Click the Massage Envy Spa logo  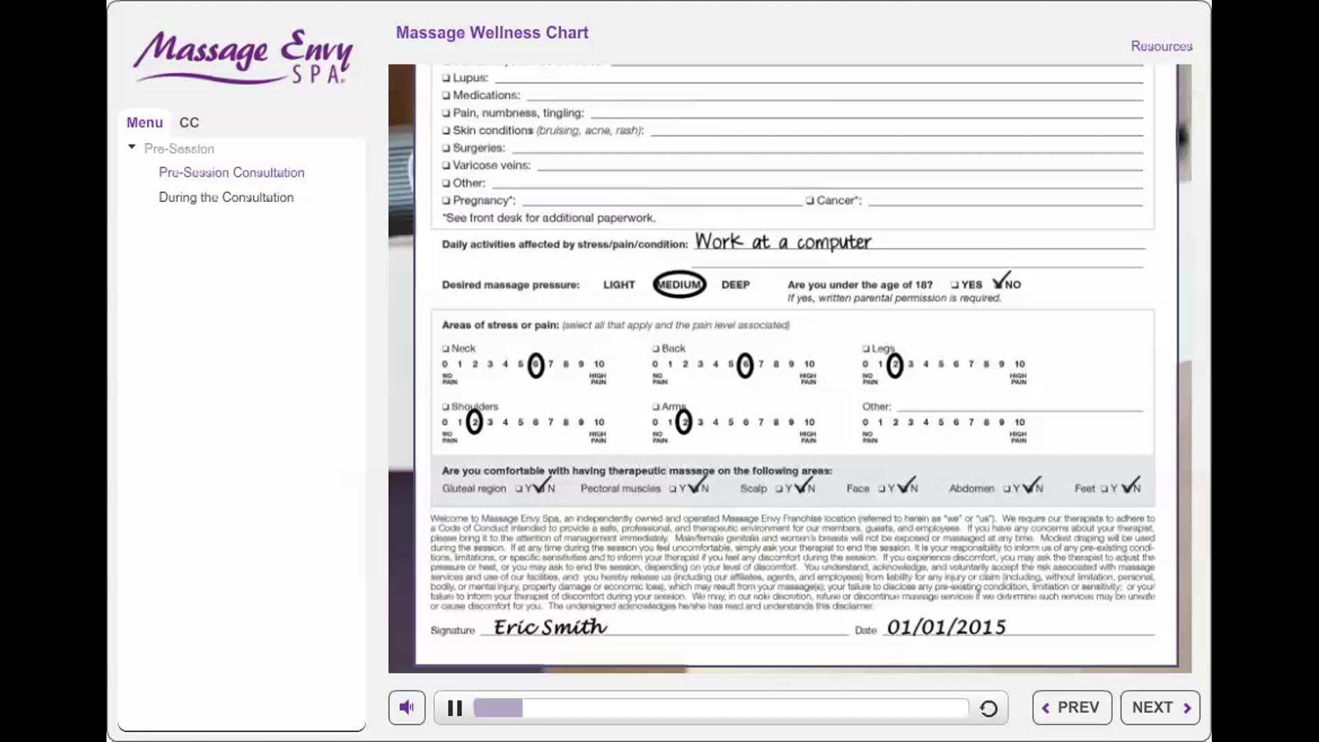(243, 58)
